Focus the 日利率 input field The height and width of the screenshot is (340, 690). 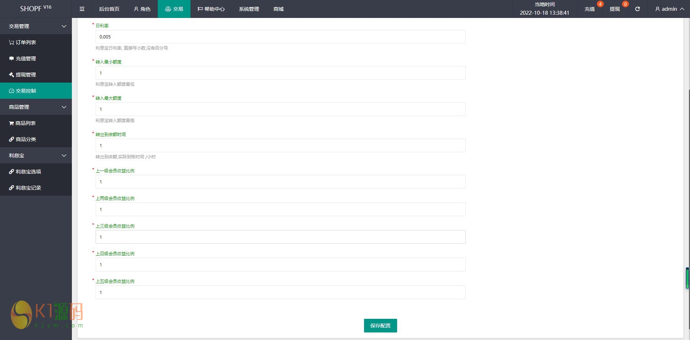pos(280,37)
